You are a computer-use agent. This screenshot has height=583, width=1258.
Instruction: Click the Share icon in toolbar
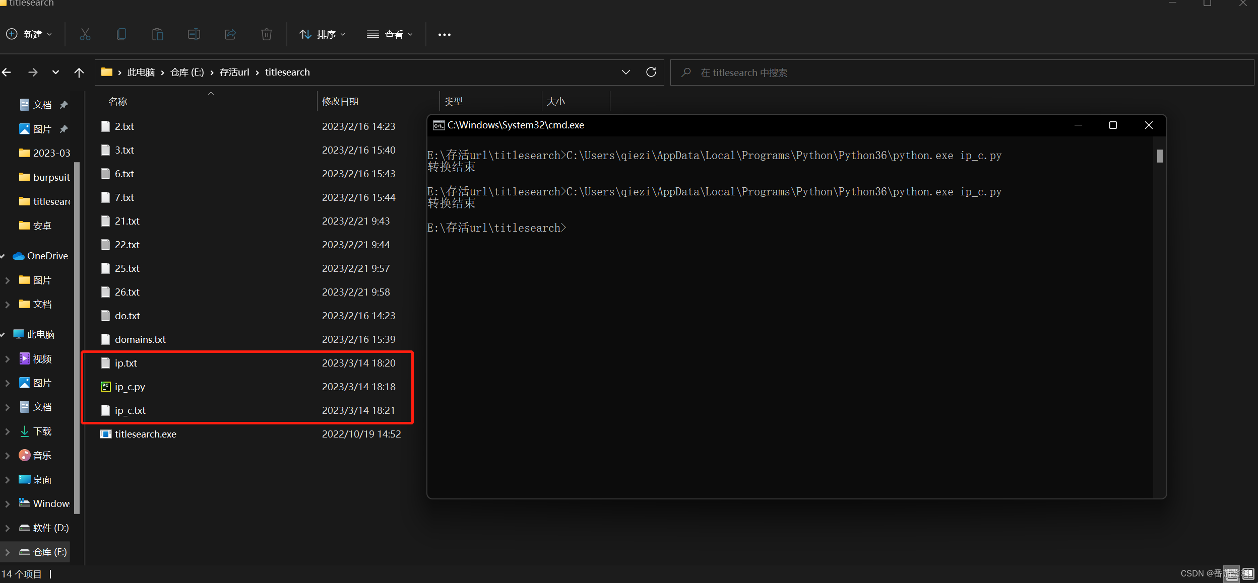pyautogui.click(x=230, y=34)
